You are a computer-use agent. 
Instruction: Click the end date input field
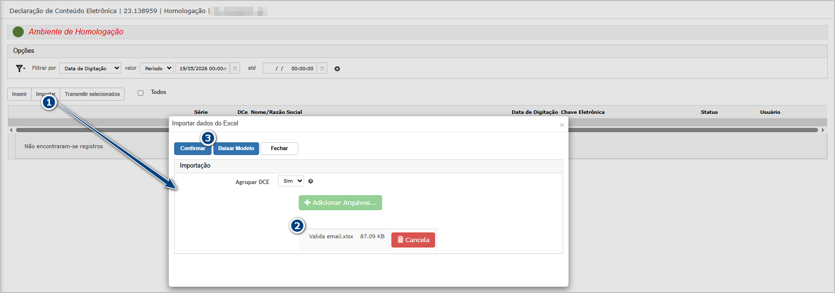[290, 68]
